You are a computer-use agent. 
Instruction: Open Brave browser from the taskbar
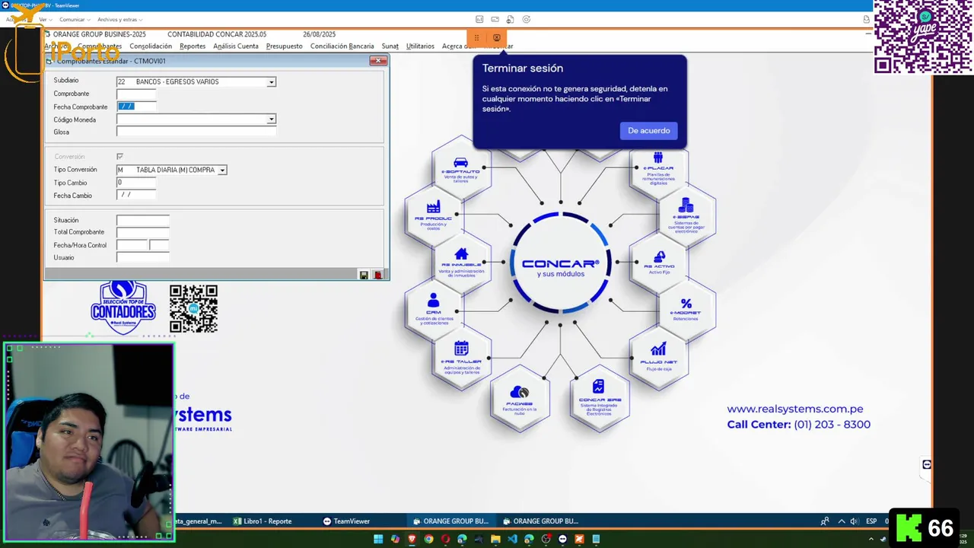[412, 539]
